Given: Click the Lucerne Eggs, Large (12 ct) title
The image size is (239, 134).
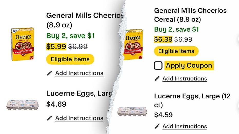Looking at the screenshot, I should (x=192, y=100).
